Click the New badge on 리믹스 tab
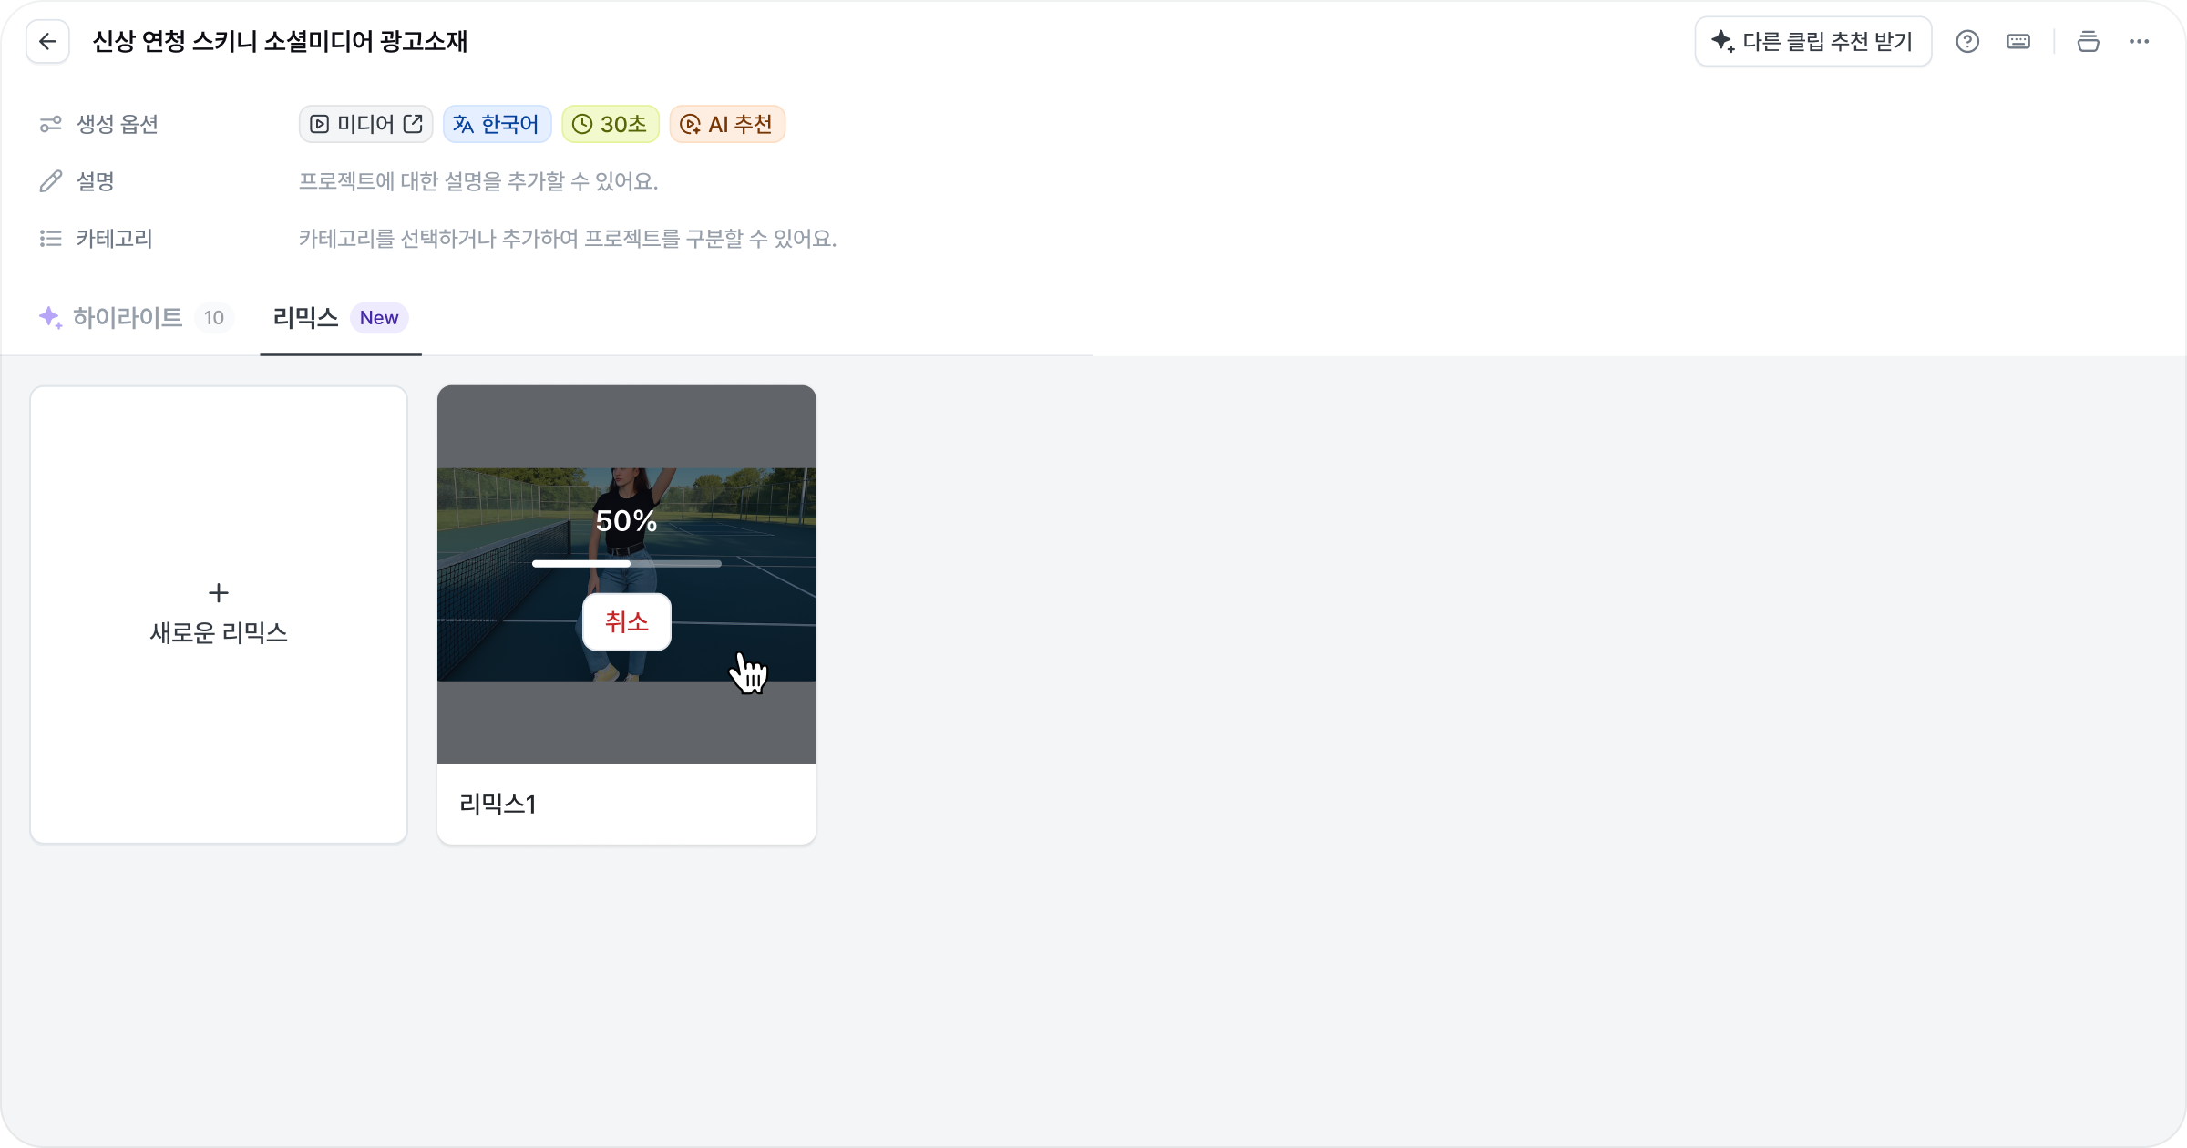 pyautogui.click(x=379, y=317)
